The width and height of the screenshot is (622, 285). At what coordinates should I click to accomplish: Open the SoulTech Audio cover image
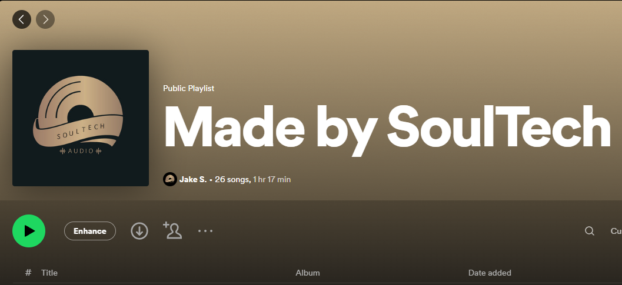(81, 118)
